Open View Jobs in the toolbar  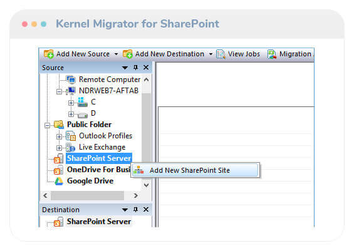pyautogui.click(x=244, y=54)
